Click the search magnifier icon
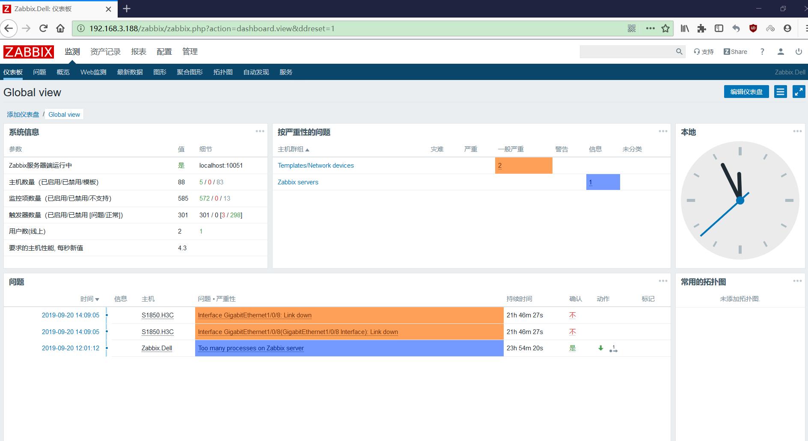This screenshot has height=441, width=808. click(x=679, y=52)
